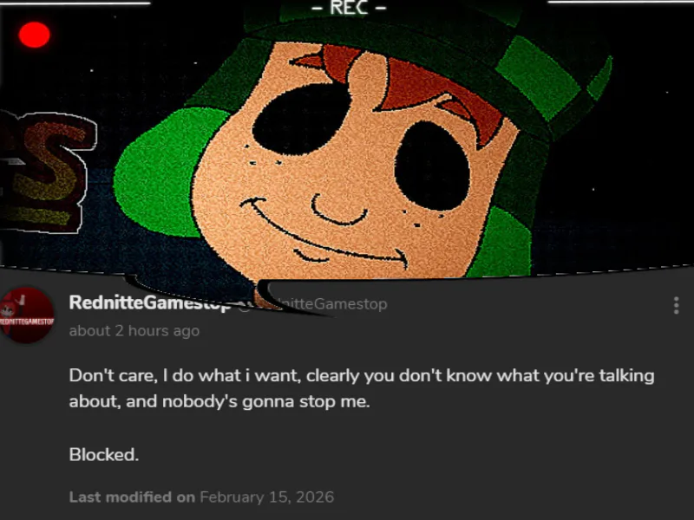Open the three-dot comment options menu
Viewport: 694px width, 520px height.
click(676, 306)
